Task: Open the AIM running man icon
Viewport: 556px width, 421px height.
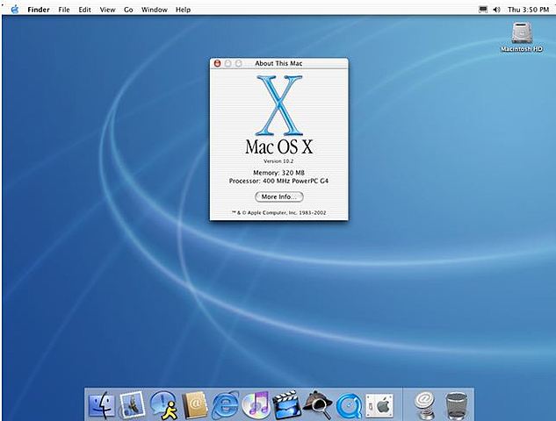Action: pos(163,405)
